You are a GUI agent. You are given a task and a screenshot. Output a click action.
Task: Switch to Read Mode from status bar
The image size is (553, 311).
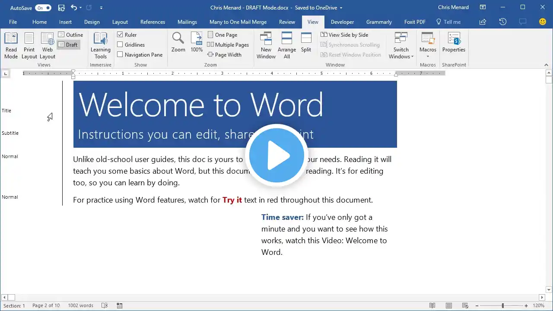click(432, 305)
